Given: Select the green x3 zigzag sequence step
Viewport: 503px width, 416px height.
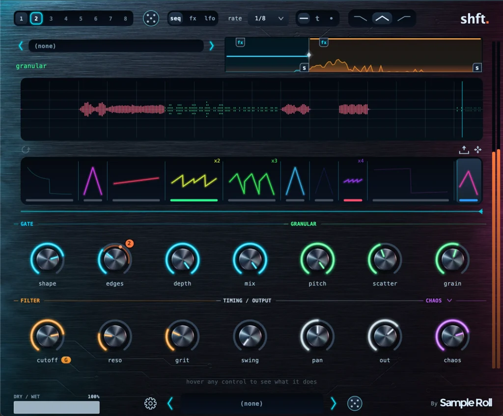Looking at the screenshot, I should coord(251,181).
